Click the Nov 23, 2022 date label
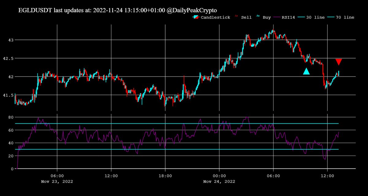 click(x=57, y=181)
